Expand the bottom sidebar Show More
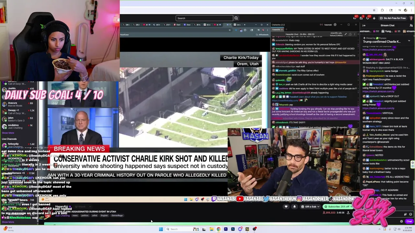The width and height of the screenshot is (415, 233). point(8,222)
